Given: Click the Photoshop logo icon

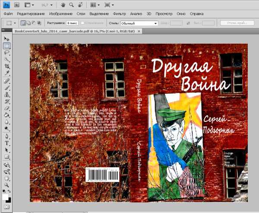Looking at the screenshot, I should coord(6,5).
